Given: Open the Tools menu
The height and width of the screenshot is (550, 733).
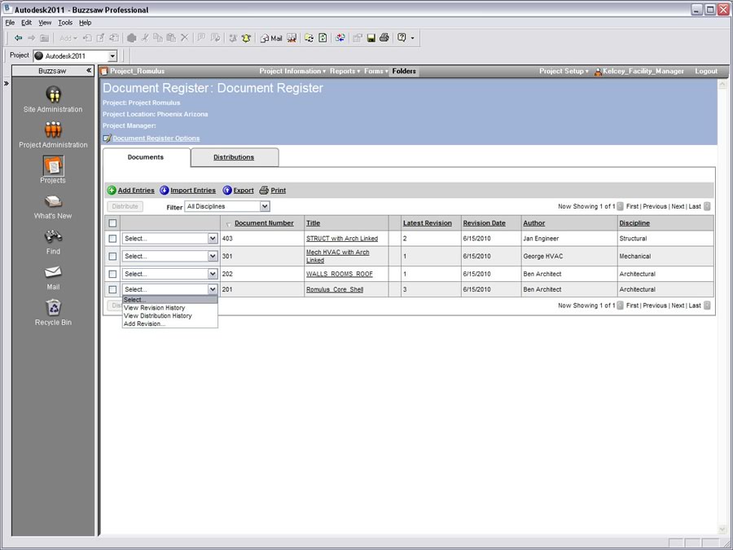Looking at the screenshot, I should pyautogui.click(x=65, y=23).
